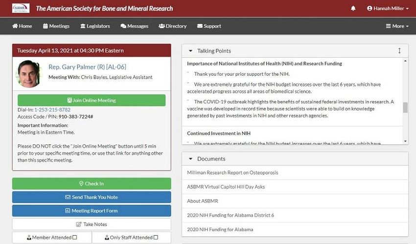Image resolution: width=416 pixels, height=244 pixels.
Task: Open the Meetings nav item
Action: [56, 26]
